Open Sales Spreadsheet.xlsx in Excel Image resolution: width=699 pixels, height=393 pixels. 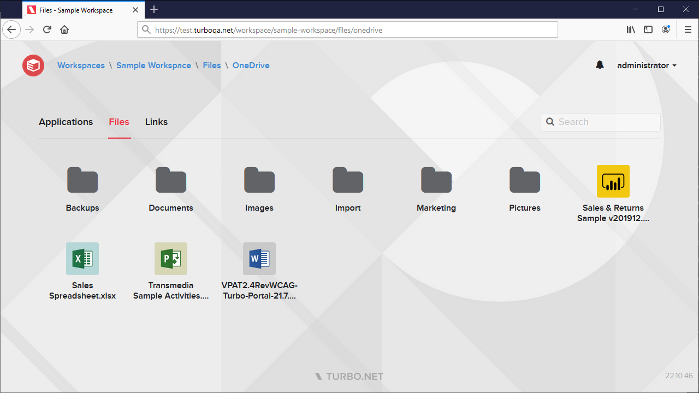[x=82, y=258]
